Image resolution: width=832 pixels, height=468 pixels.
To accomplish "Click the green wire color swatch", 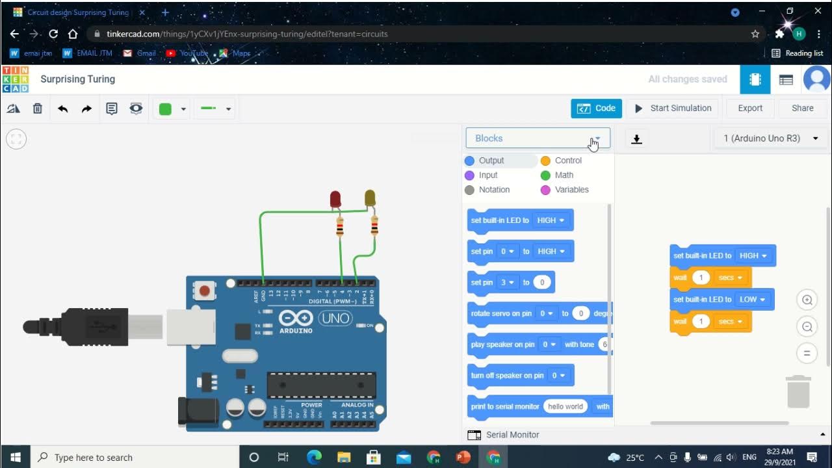I will click(165, 109).
